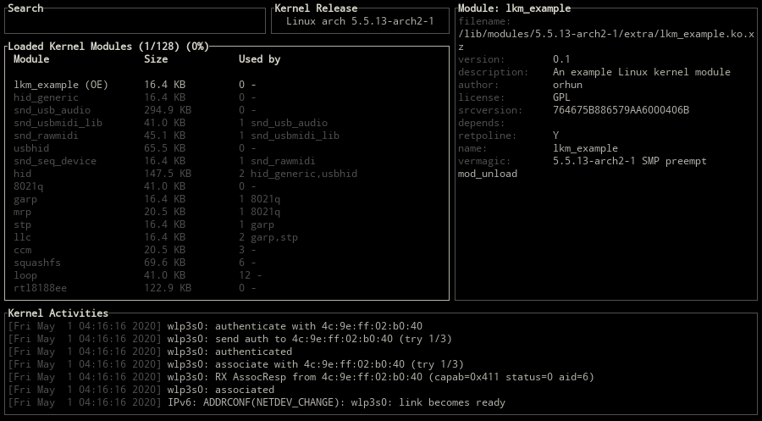Click the 'wlp3s0: associated' log line
This screenshot has height=421, width=762.
pyautogui.click(x=141, y=390)
